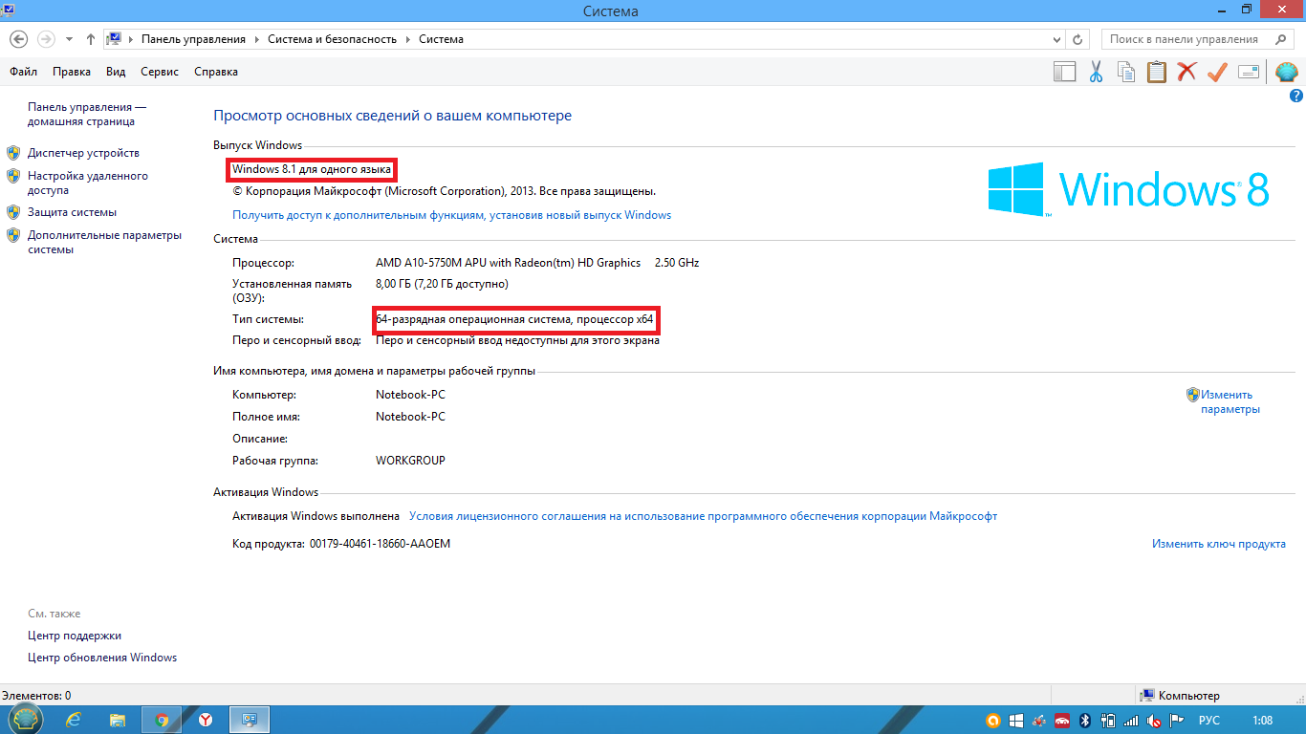Open help with the blue question mark
The image size is (1306, 734).
click(x=1296, y=96)
